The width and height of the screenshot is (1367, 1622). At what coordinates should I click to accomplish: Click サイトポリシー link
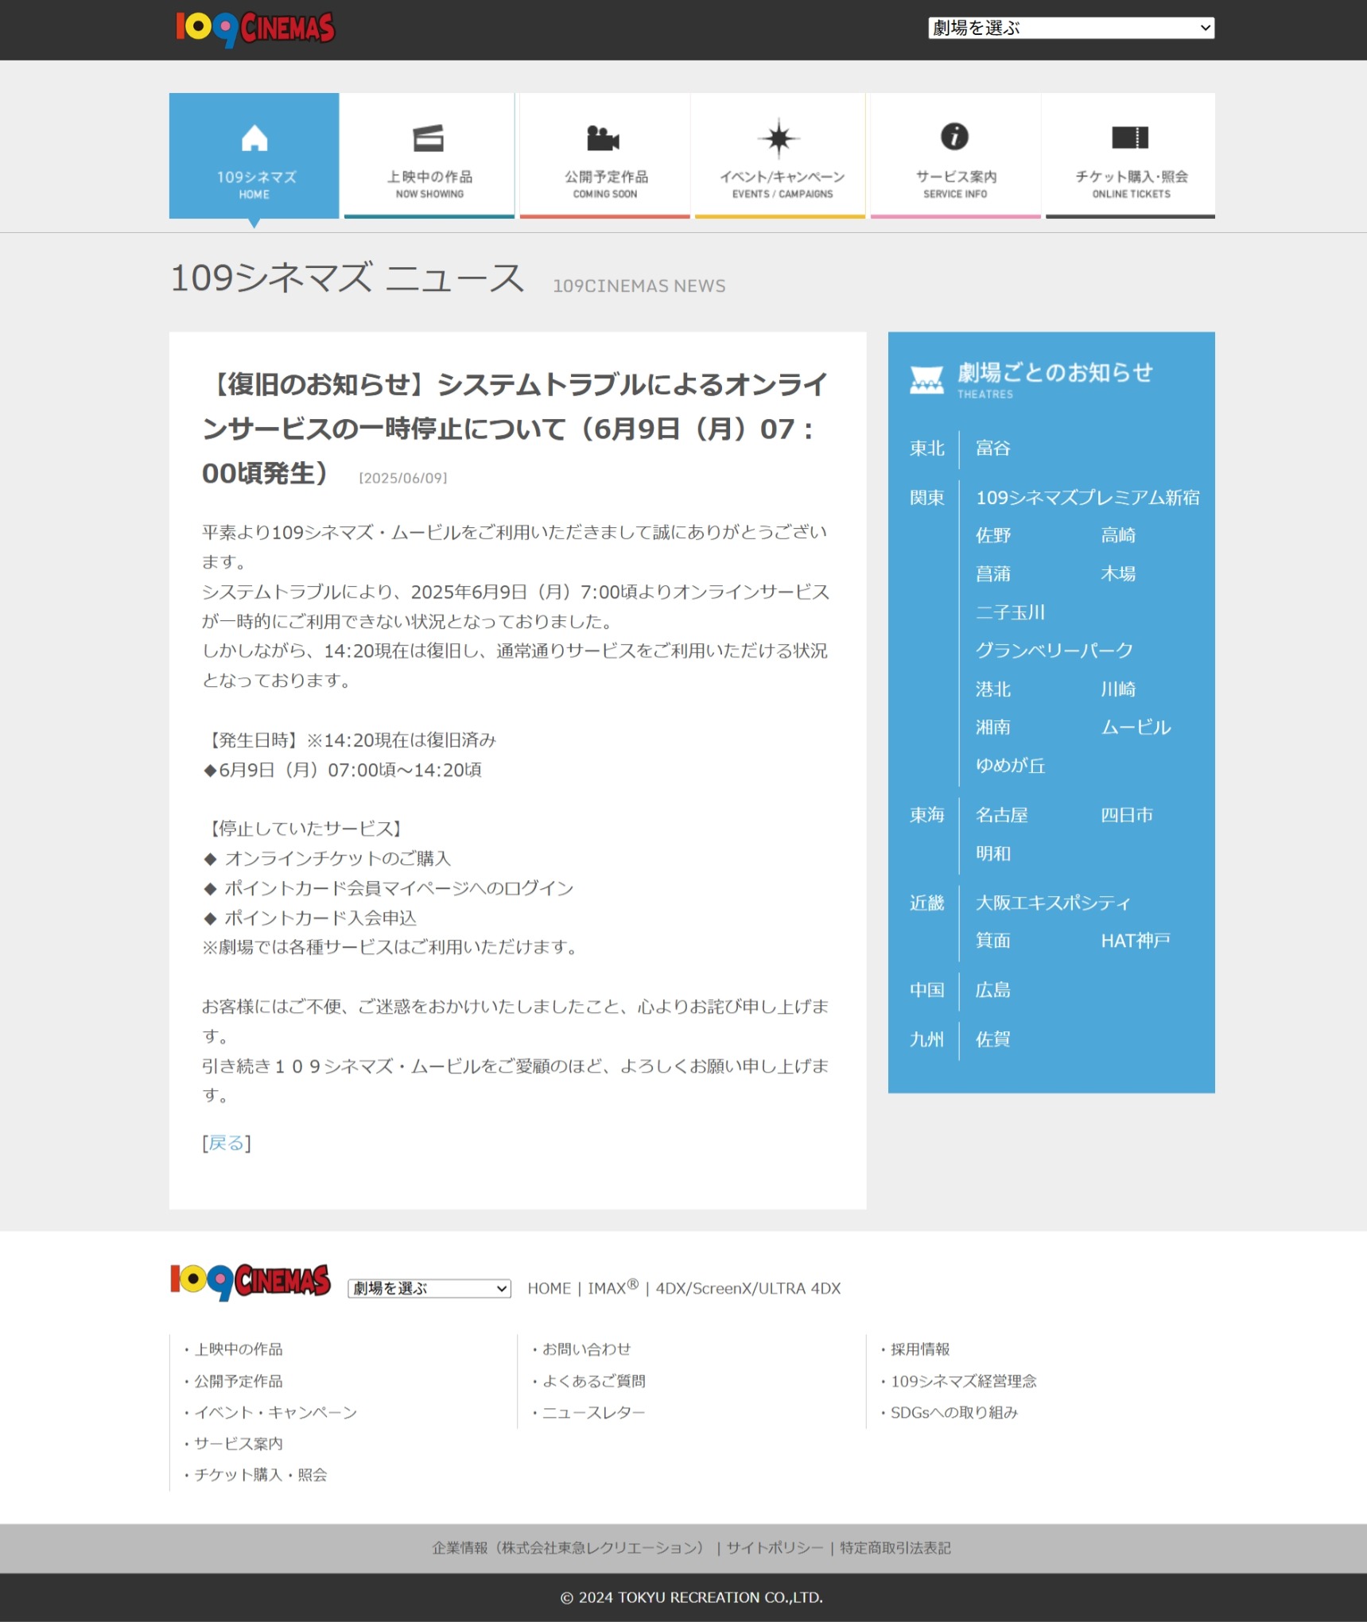click(x=775, y=1548)
